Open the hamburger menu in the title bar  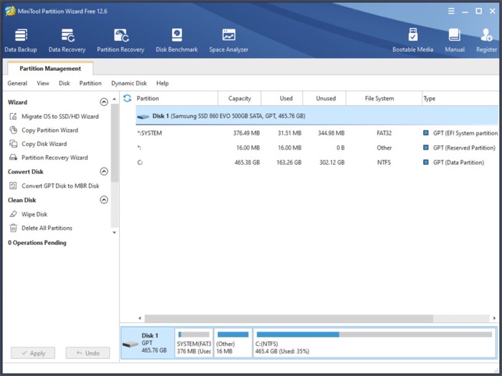(x=451, y=11)
